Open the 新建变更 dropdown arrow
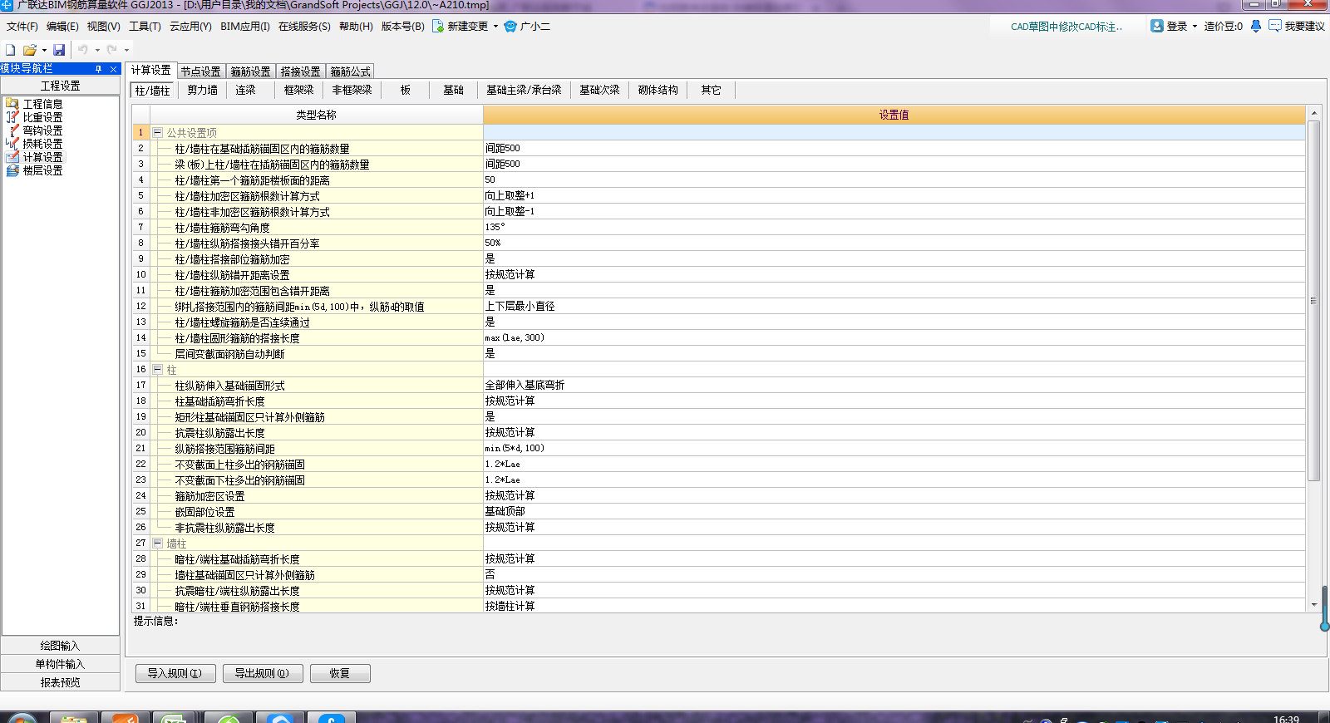This screenshot has height=723, width=1330. pyautogui.click(x=495, y=27)
